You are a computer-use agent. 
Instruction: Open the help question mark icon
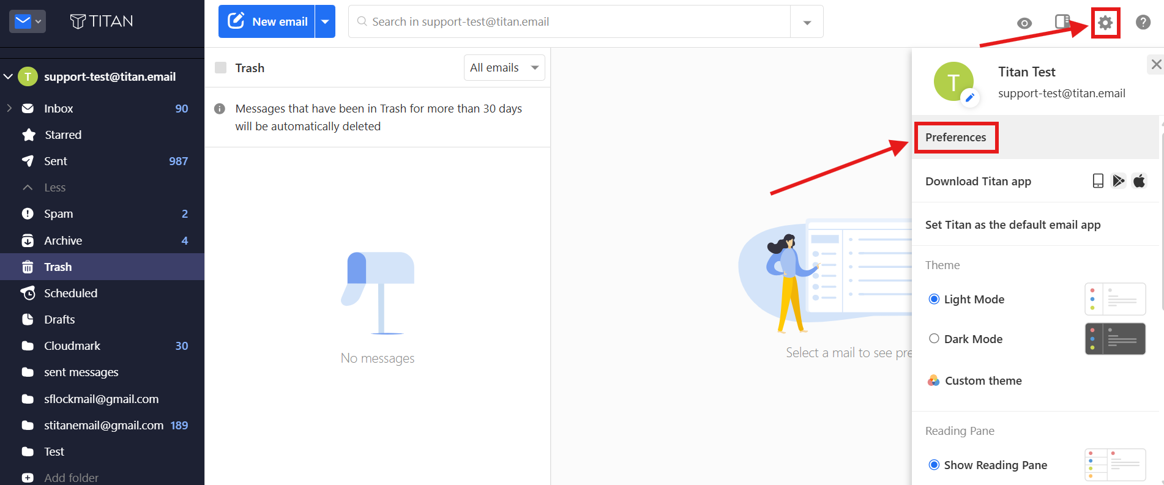[1143, 22]
